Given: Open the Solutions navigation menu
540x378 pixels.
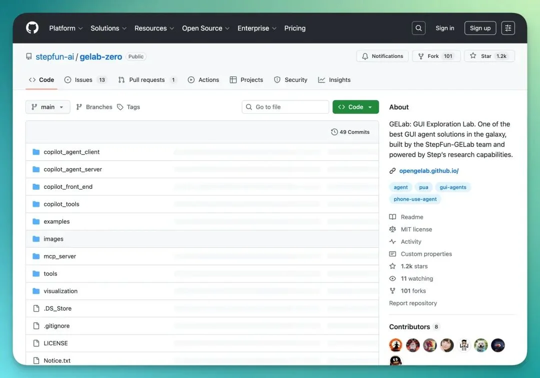Looking at the screenshot, I should 108,28.
